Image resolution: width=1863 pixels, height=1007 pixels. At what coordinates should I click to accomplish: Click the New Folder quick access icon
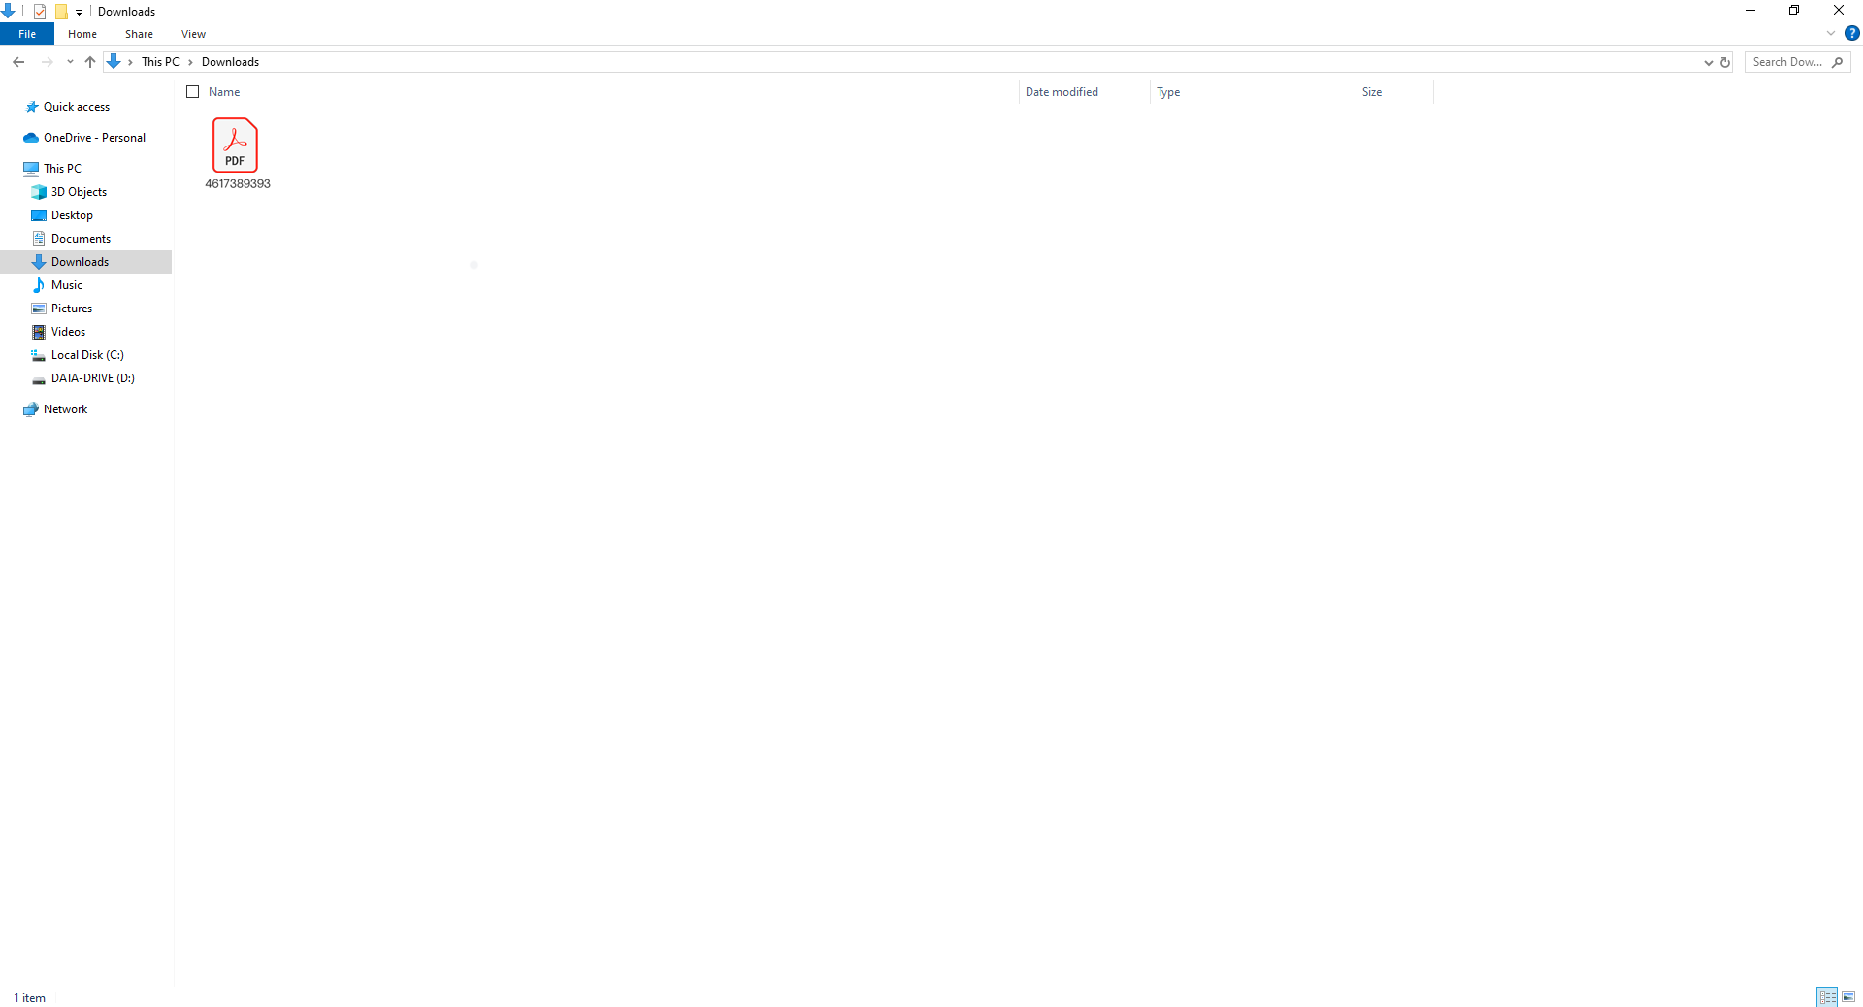tap(61, 12)
